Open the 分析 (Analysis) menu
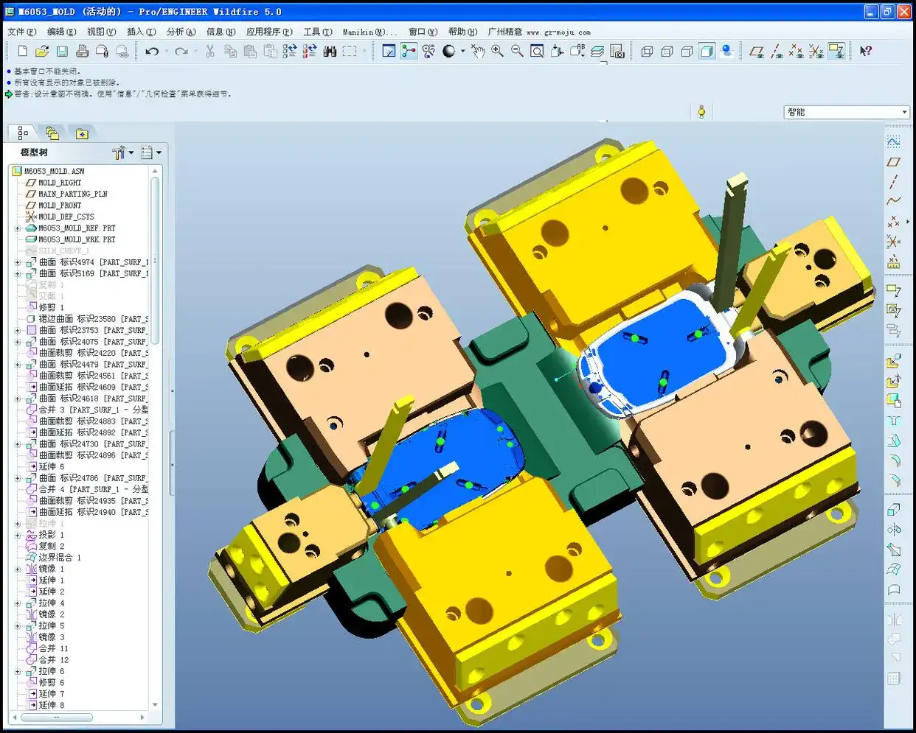Viewport: 916px width, 733px height. (x=181, y=32)
